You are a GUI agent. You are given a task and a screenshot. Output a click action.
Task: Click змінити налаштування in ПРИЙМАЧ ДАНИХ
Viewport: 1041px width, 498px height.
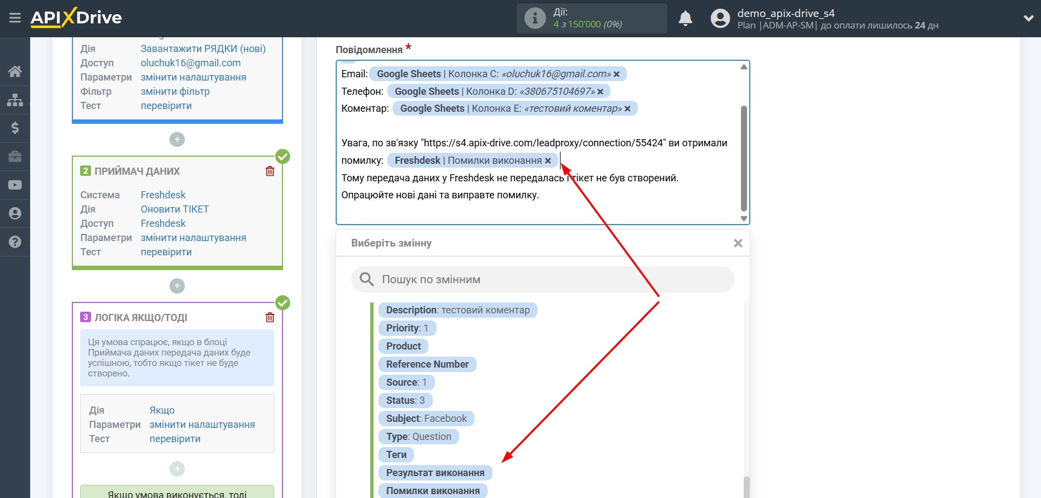(194, 238)
